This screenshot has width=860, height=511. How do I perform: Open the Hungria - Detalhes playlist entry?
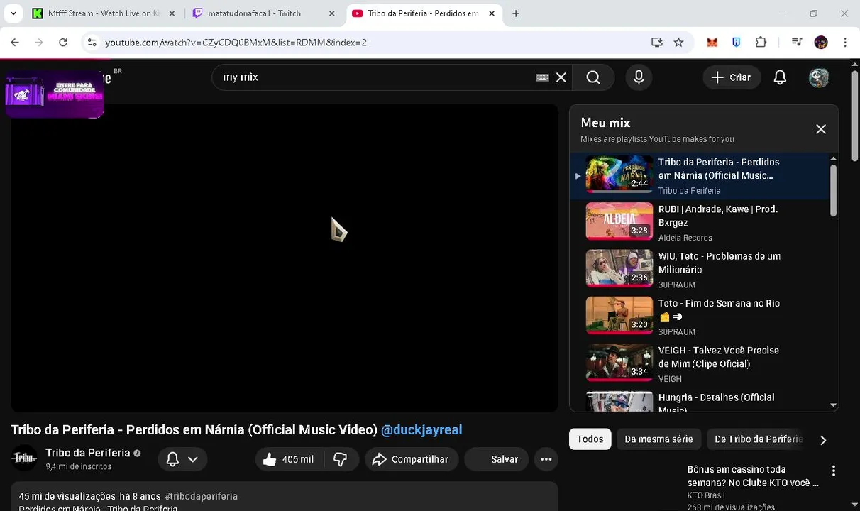(x=699, y=401)
